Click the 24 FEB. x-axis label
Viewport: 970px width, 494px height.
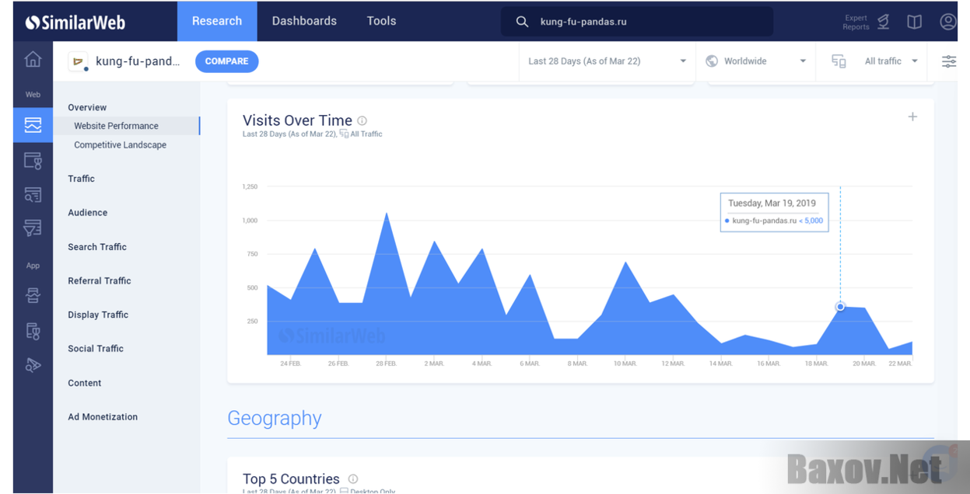pos(291,364)
